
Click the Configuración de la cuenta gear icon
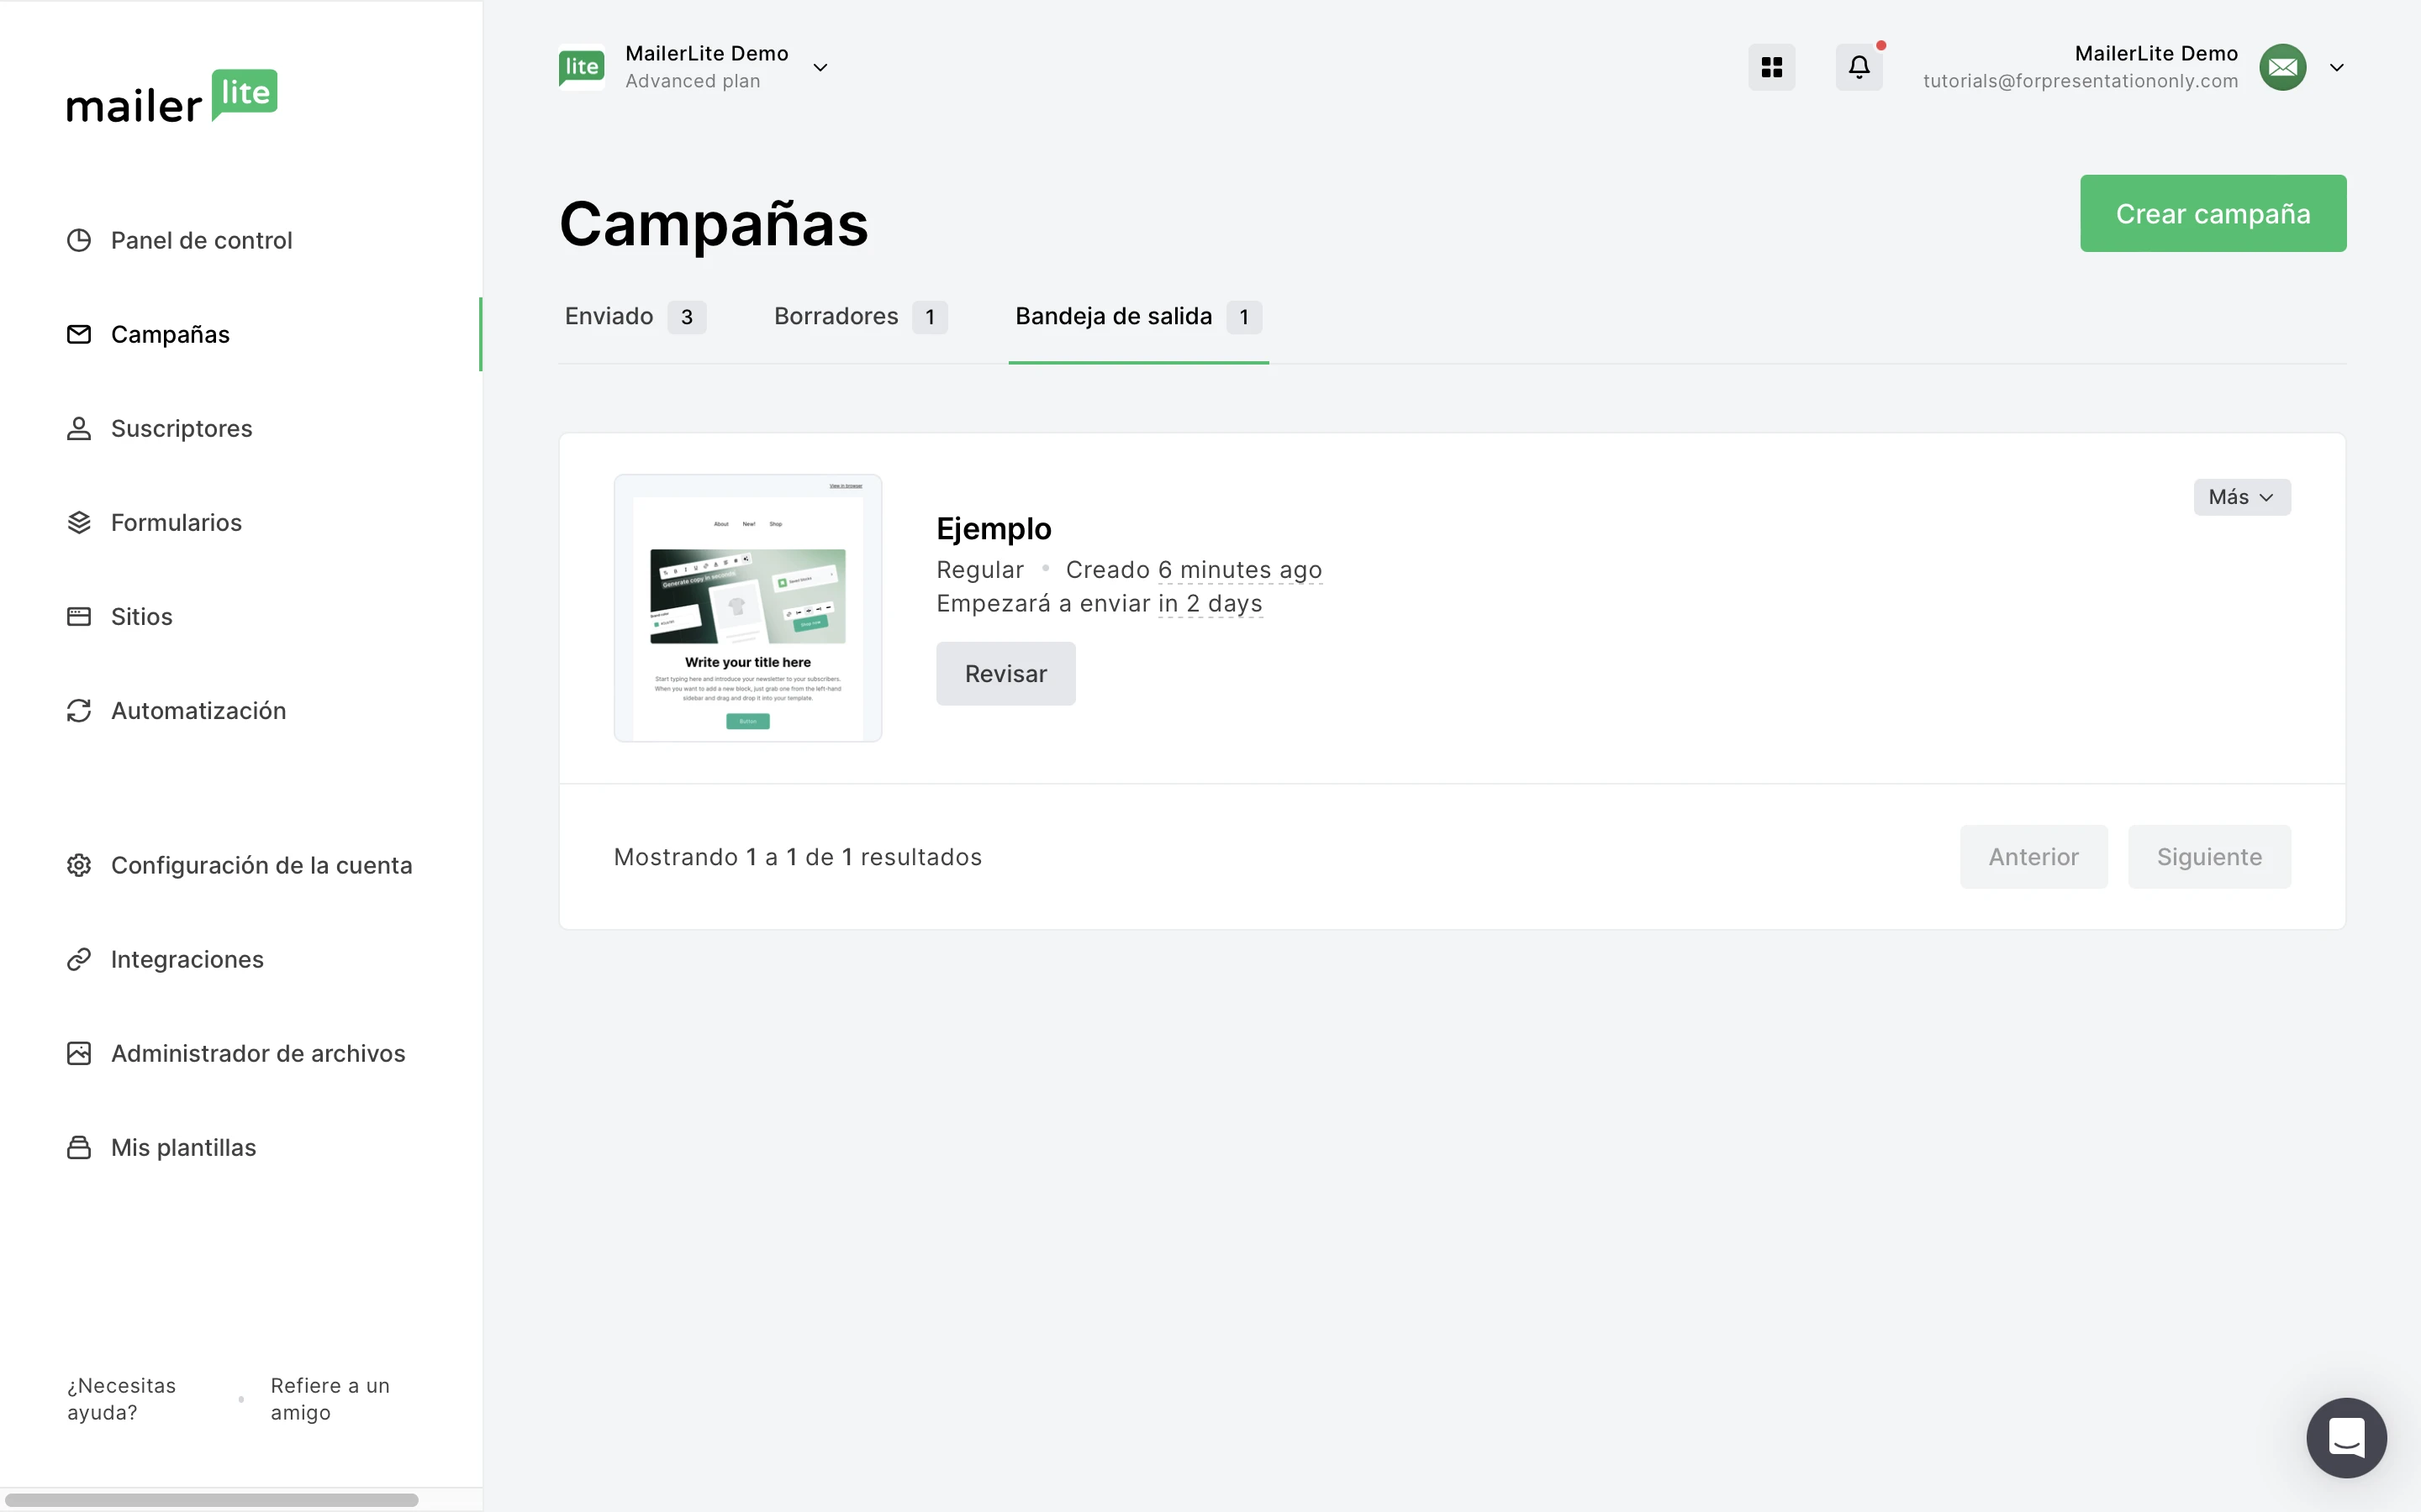[79, 865]
